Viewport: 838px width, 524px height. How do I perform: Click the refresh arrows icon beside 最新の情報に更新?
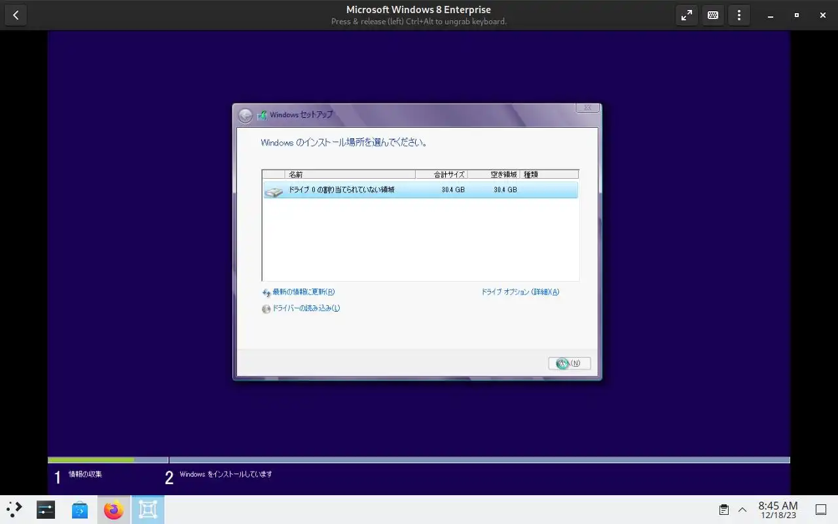pos(266,293)
